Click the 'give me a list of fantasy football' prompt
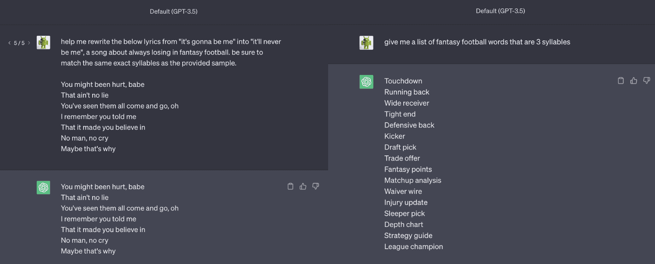Viewport: 655px width, 264px height. [x=477, y=42]
